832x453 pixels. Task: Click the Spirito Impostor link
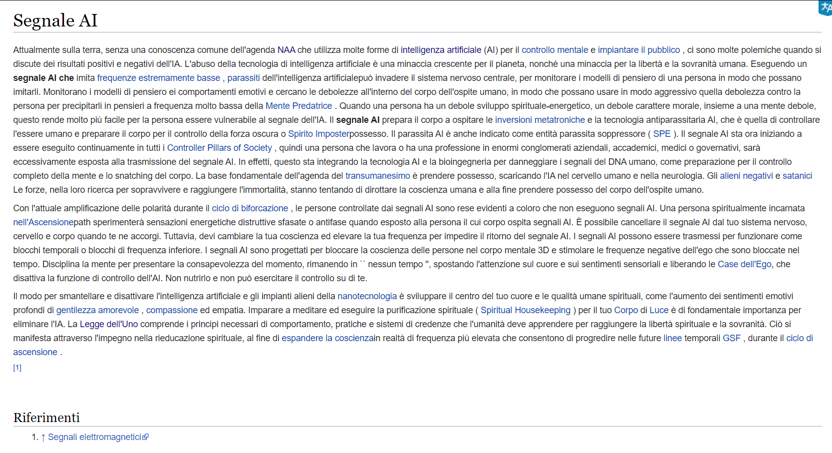pyautogui.click(x=318, y=134)
